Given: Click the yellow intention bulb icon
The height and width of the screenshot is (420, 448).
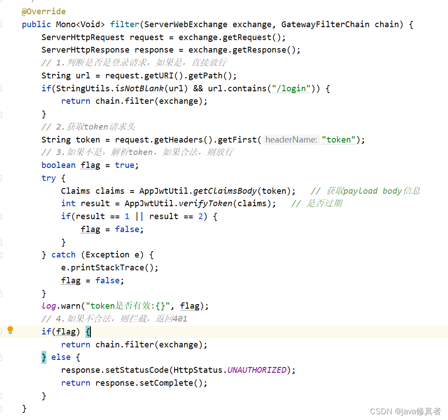Looking at the screenshot, I should 10,330.
